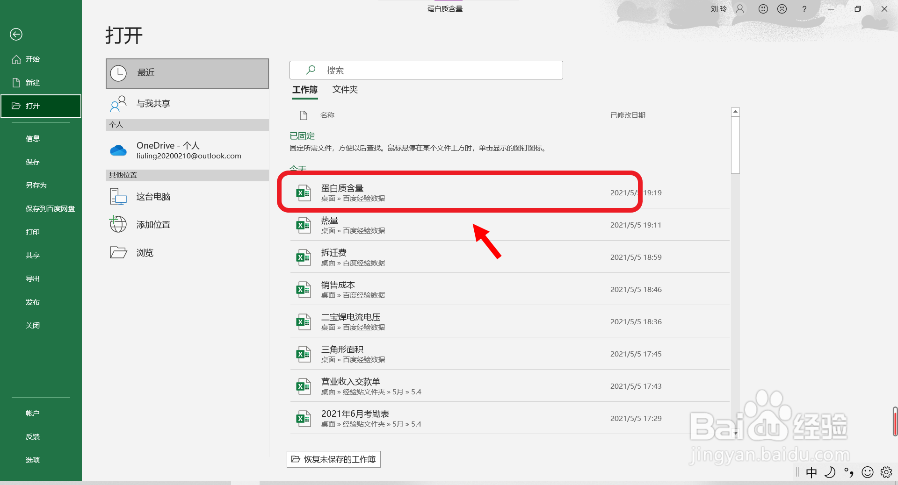Open the emoji panel icon in tray
Screen dimensions: 898x485
point(868,472)
